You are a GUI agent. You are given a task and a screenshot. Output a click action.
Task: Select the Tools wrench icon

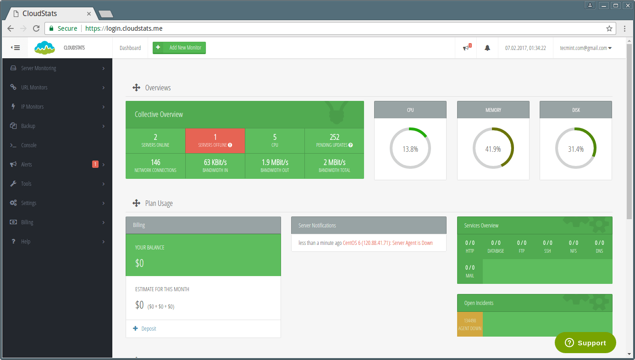click(13, 183)
